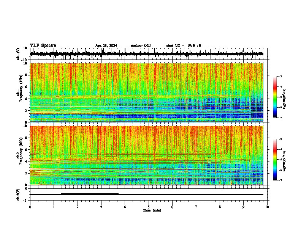
Task: Click time axis tick label "0"
Action: (x=30, y=207)
